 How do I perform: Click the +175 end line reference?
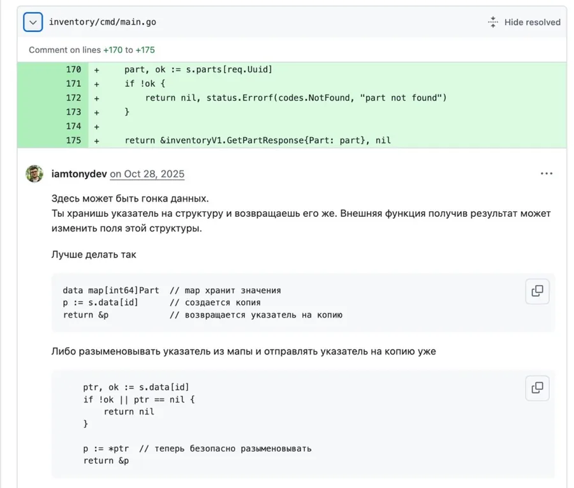coord(145,50)
